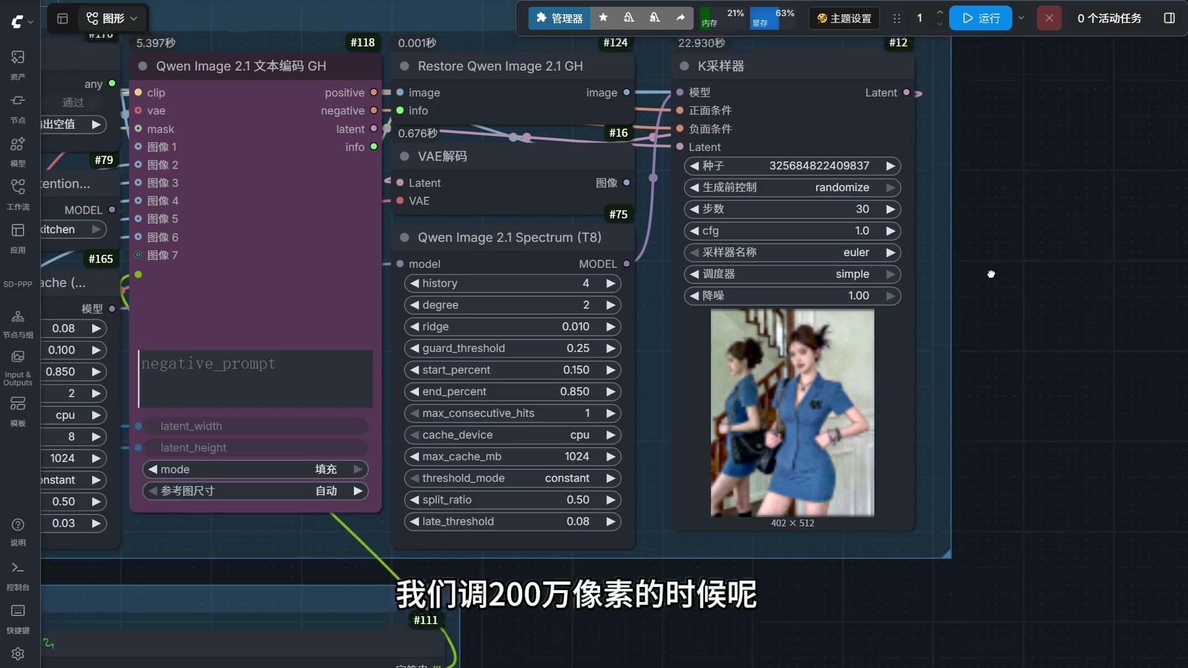Open 主题设置 theme settings
1188x668 pixels.
click(x=844, y=19)
